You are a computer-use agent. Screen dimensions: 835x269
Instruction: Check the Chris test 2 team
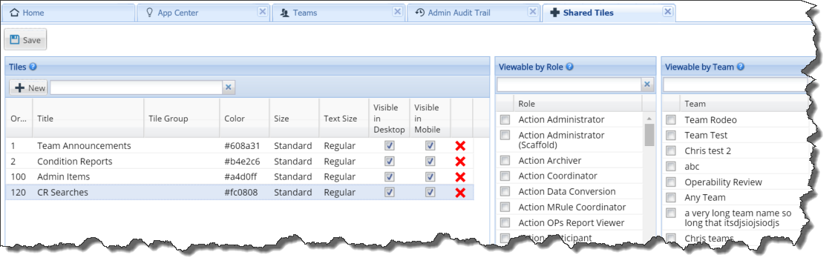671,151
